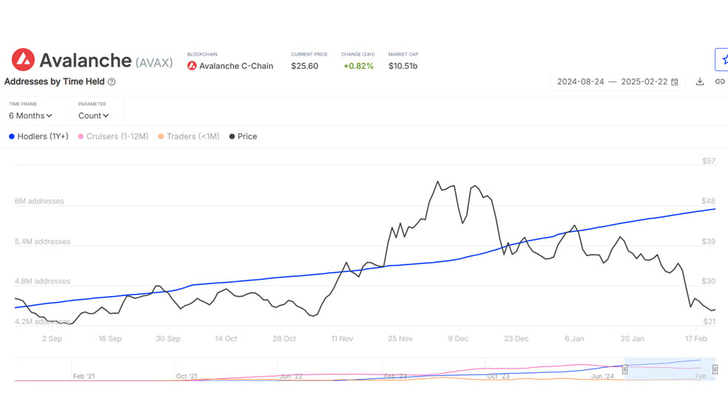Open the Count parameter dropdown
728x410 pixels.
point(93,115)
